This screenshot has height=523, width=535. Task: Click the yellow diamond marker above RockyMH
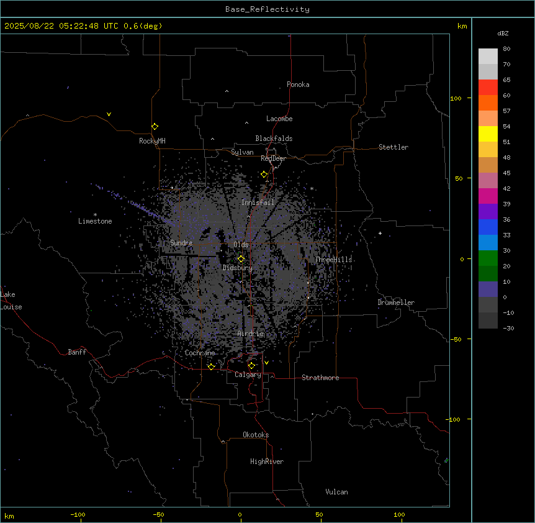(155, 127)
